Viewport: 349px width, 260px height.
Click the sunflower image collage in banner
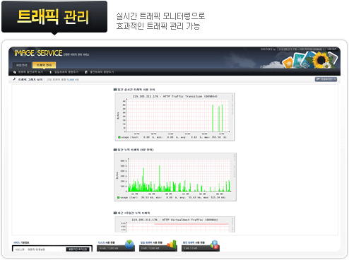[x=310, y=60]
